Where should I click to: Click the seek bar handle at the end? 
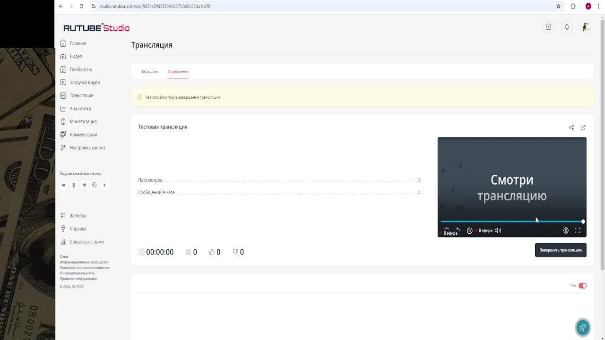[x=583, y=221]
